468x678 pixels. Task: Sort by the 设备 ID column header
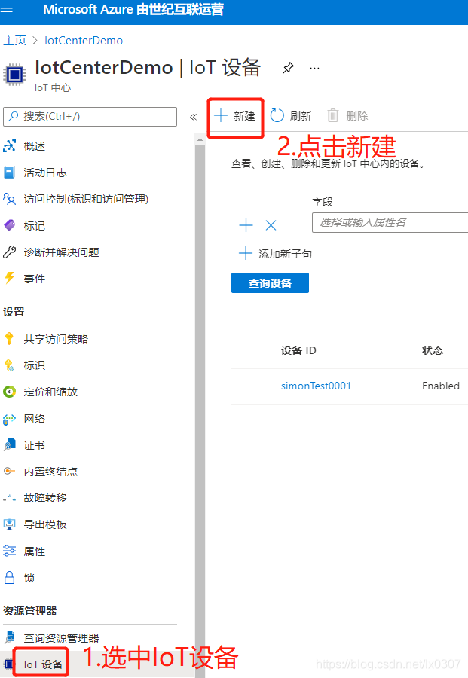coord(298,350)
